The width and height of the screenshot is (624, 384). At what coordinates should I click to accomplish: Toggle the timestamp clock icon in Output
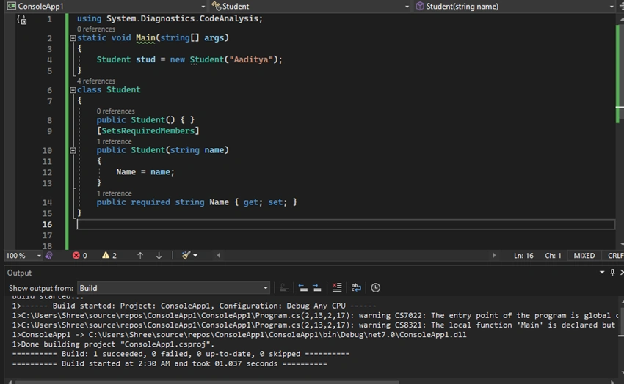pos(375,287)
